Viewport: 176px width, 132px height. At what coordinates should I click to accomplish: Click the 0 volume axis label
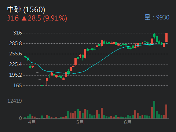tap(21, 118)
